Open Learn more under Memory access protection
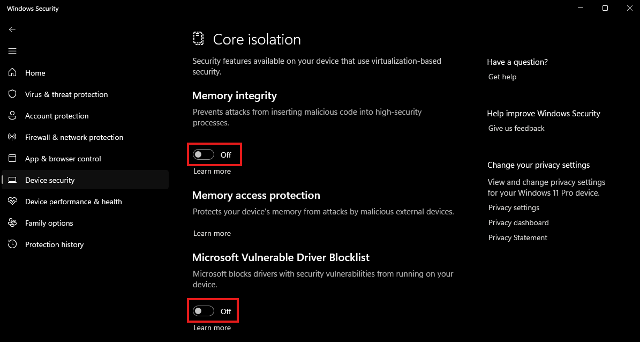The width and height of the screenshot is (640, 342). 212,233
